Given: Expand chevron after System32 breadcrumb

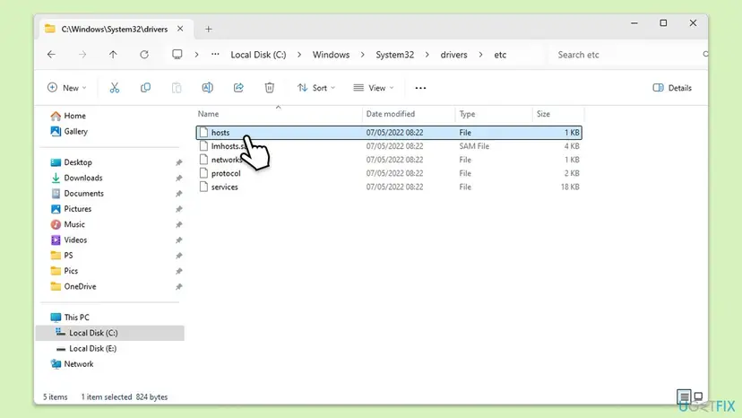Looking at the screenshot, I should (x=427, y=55).
